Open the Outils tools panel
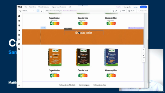This screenshot has height=93, width=165. pos(131,11)
